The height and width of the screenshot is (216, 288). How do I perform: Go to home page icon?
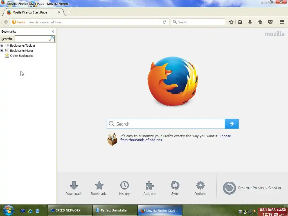point(260,22)
